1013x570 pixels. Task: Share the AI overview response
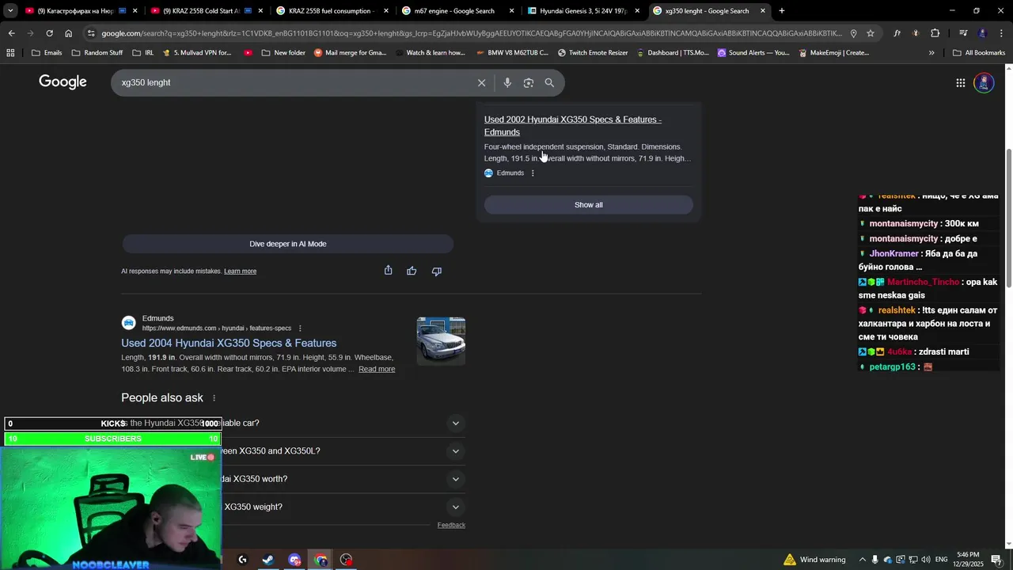[x=388, y=271]
